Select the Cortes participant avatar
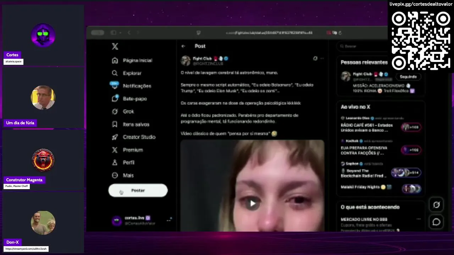This screenshot has height=255, width=454. click(x=43, y=35)
